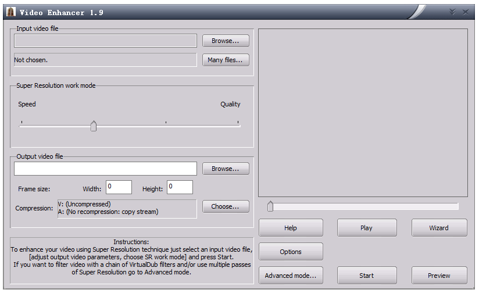Click the input video file path field

(x=105, y=41)
